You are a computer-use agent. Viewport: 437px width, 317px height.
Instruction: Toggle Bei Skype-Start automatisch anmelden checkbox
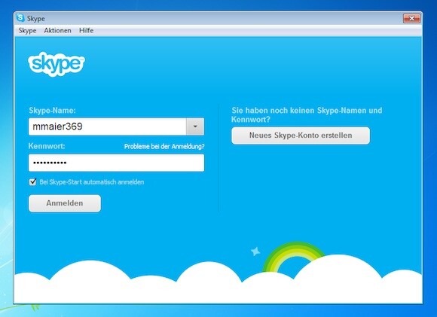tap(32, 182)
